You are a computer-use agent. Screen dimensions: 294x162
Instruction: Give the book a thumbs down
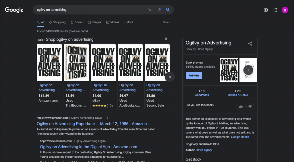[x=250, y=107]
